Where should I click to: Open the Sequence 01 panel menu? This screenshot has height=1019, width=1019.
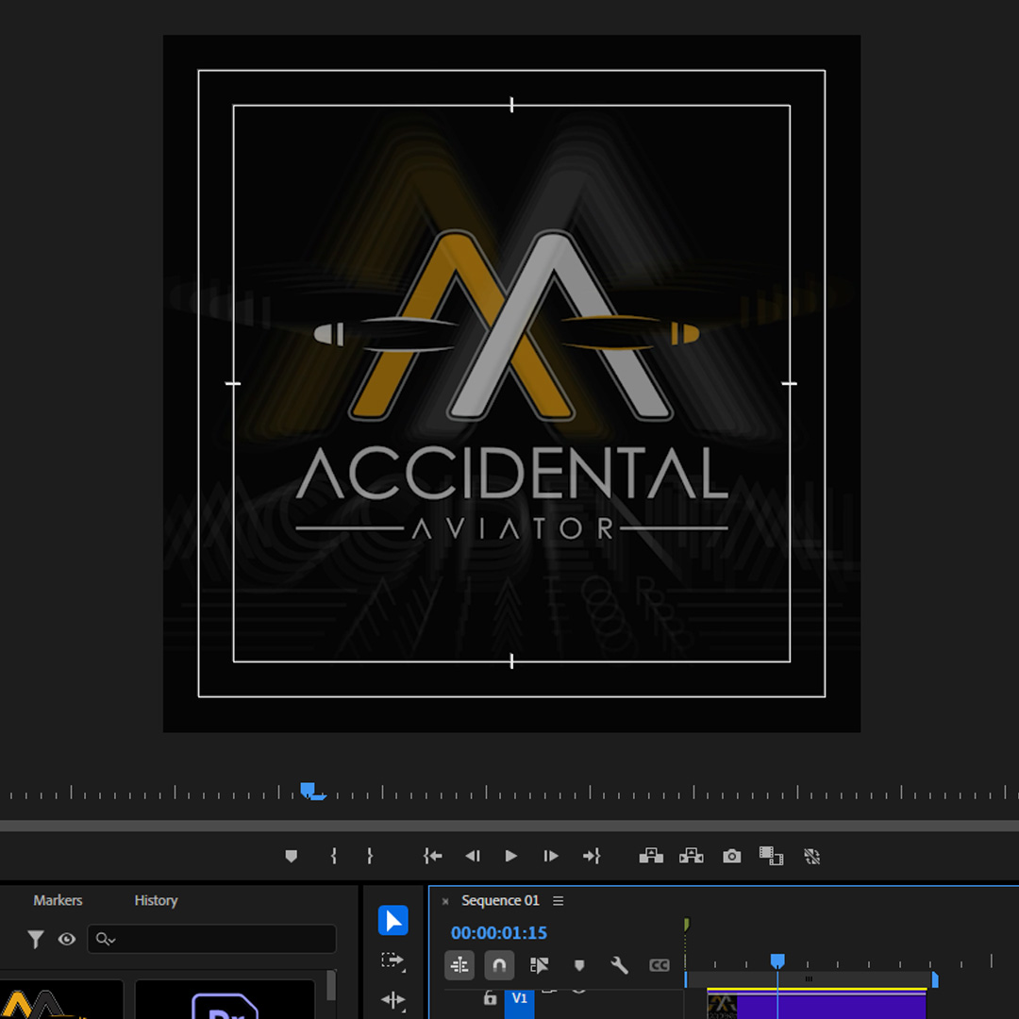pyautogui.click(x=559, y=901)
